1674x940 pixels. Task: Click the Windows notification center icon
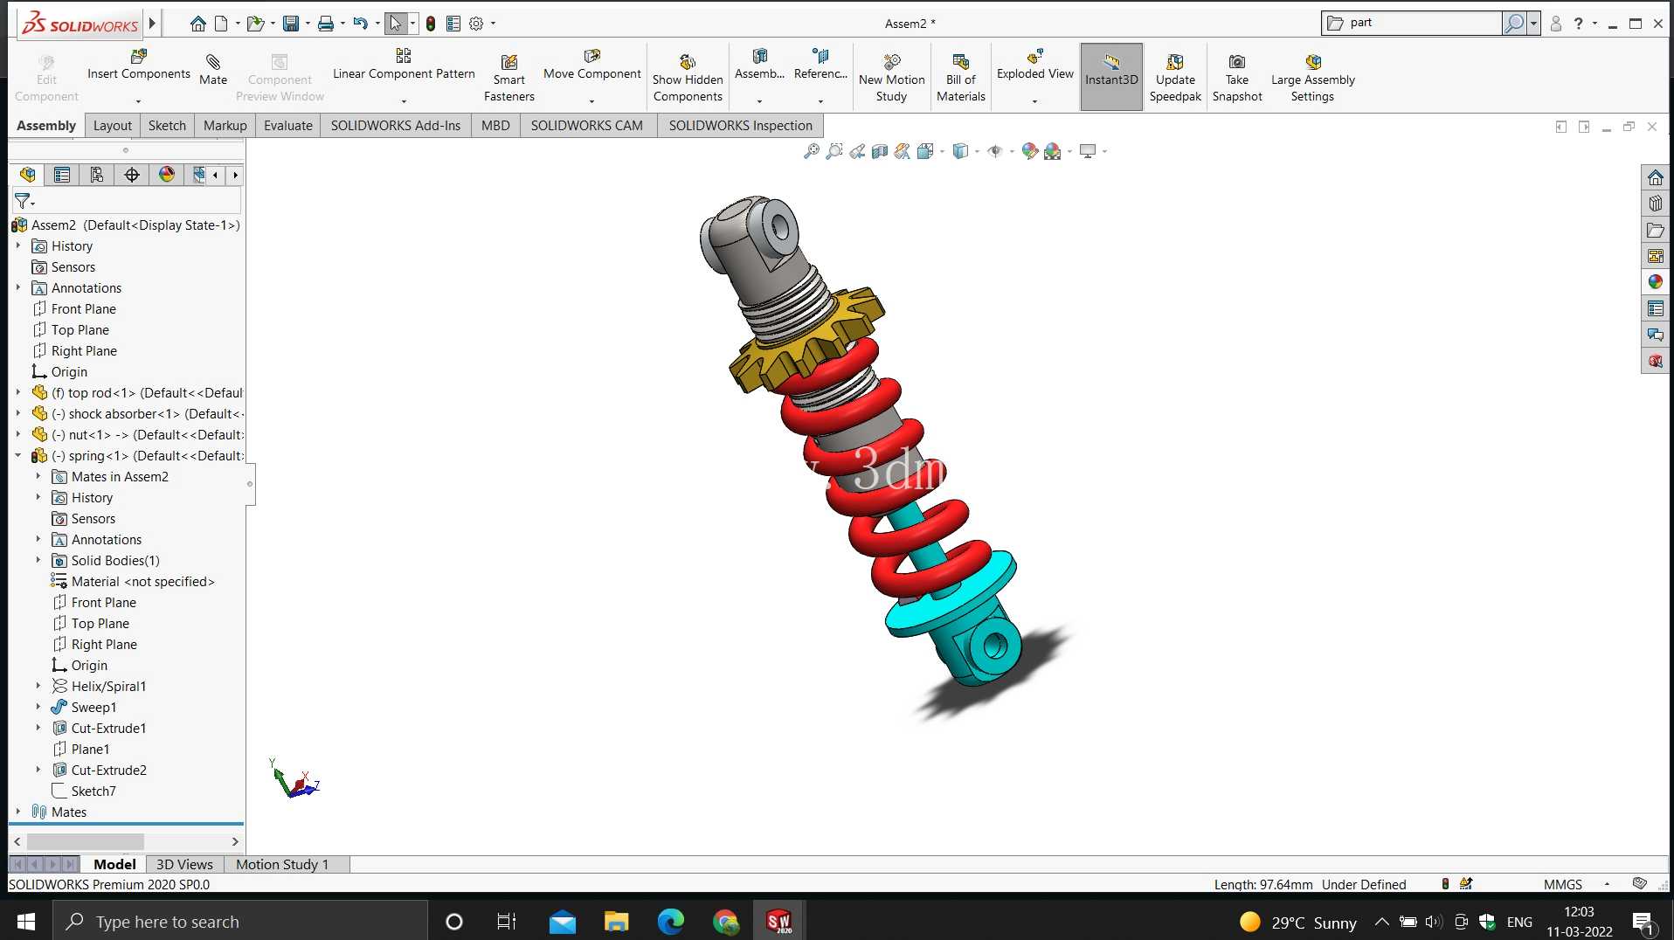point(1643,922)
